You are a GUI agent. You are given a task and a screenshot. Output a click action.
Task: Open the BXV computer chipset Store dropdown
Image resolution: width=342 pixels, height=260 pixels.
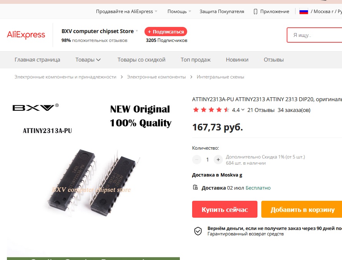[100, 31]
